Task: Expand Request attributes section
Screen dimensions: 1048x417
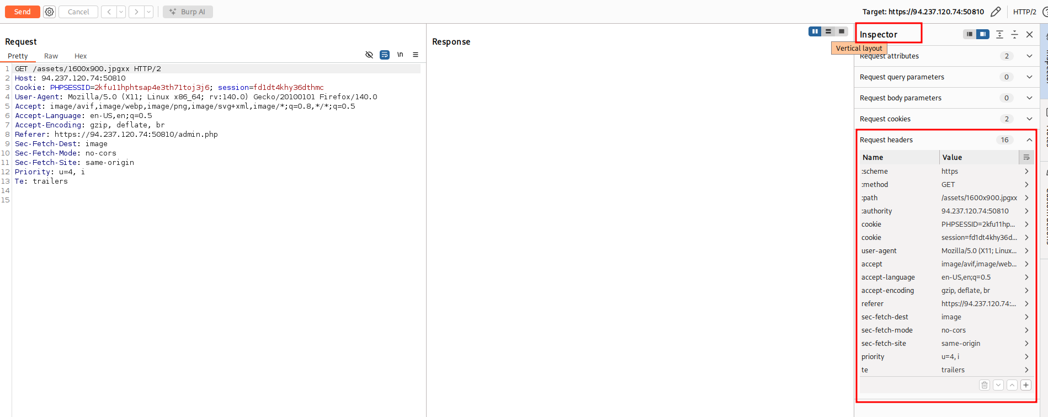Action: tap(1029, 56)
